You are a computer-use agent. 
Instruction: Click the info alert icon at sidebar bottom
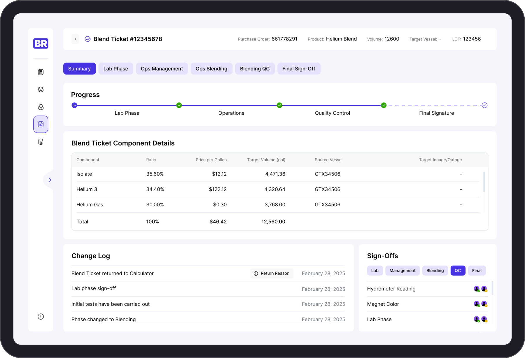41,317
